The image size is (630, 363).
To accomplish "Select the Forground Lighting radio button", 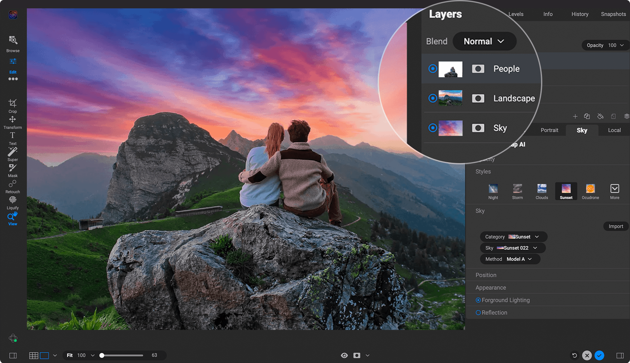I will pos(478,300).
